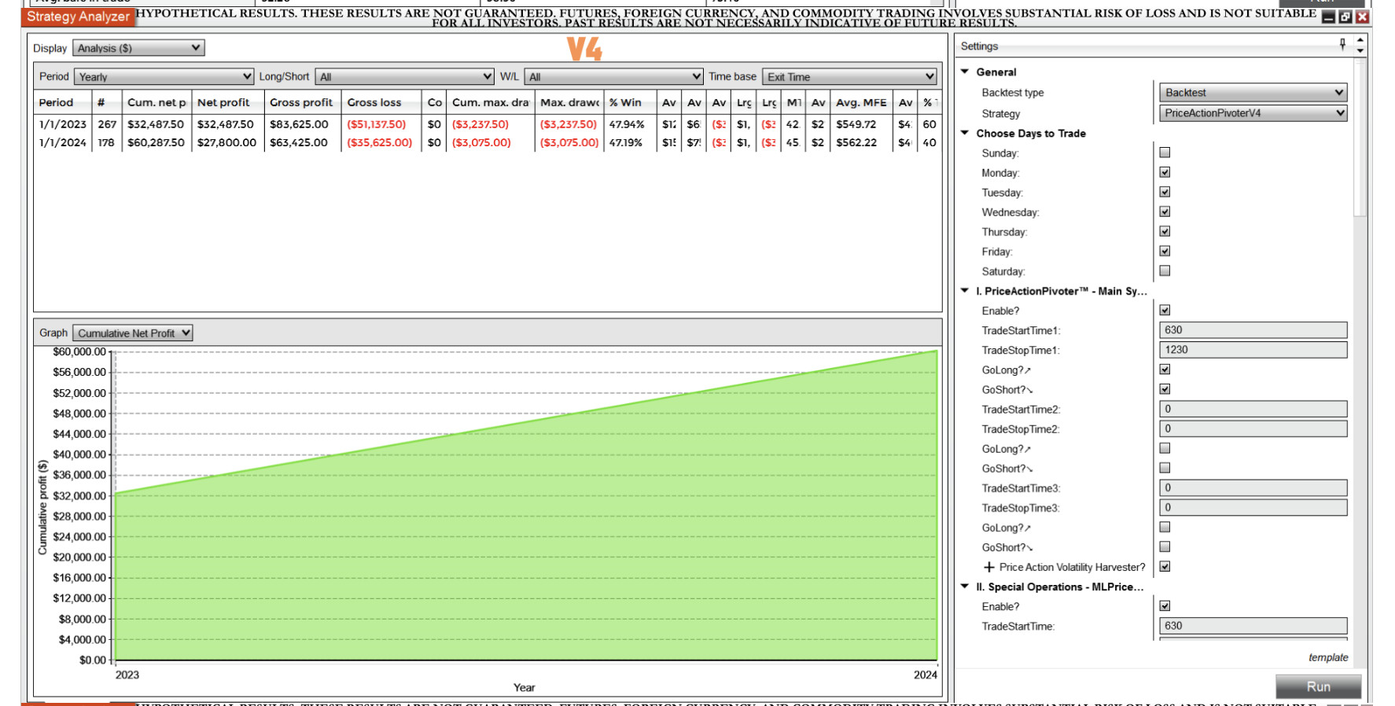Sort by the Net profit column header
The width and height of the screenshot is (1395, 706).
[223, 102]
